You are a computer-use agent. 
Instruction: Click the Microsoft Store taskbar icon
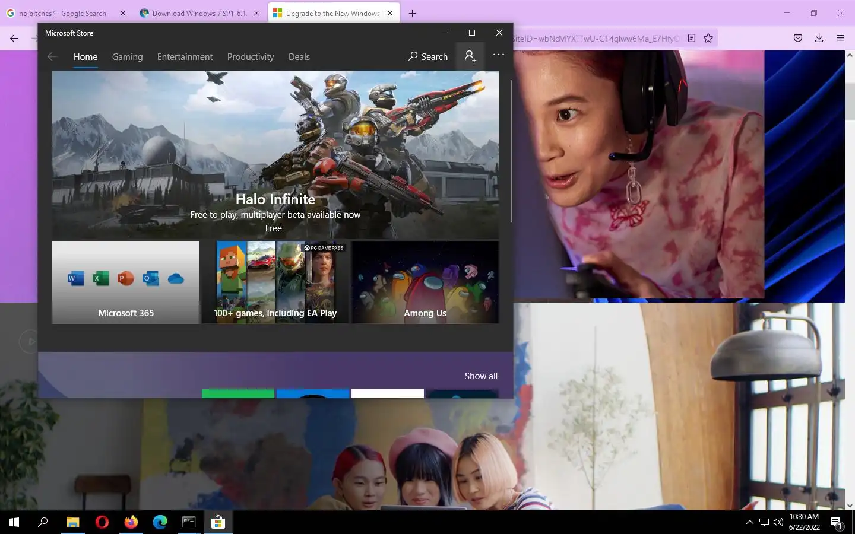[218, 522]
